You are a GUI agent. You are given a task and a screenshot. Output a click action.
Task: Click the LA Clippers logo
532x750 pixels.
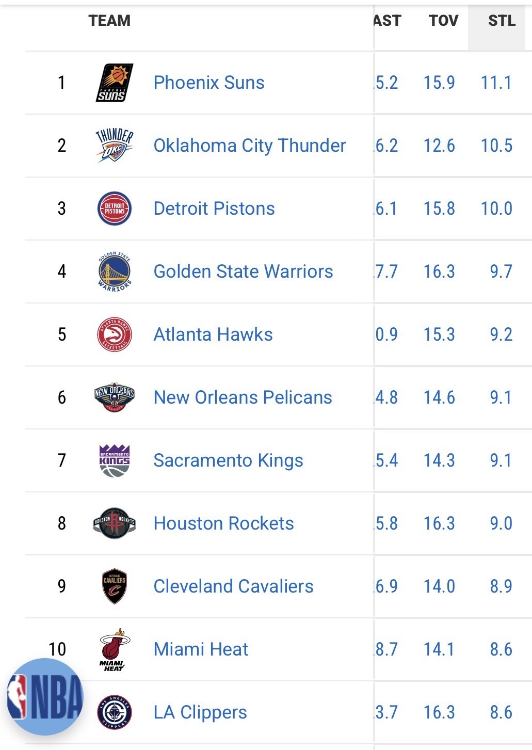point(114,712)
